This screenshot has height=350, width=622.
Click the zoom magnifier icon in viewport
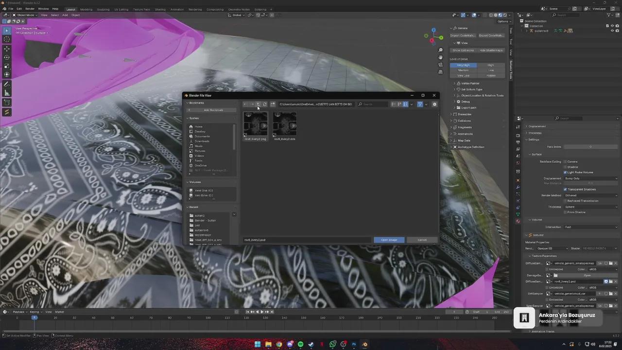(x=440, y=50)
